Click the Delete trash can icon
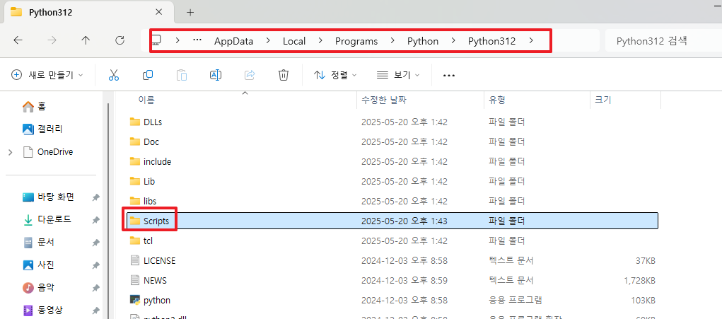Screen dimensions: 722x319 (284, 75)
